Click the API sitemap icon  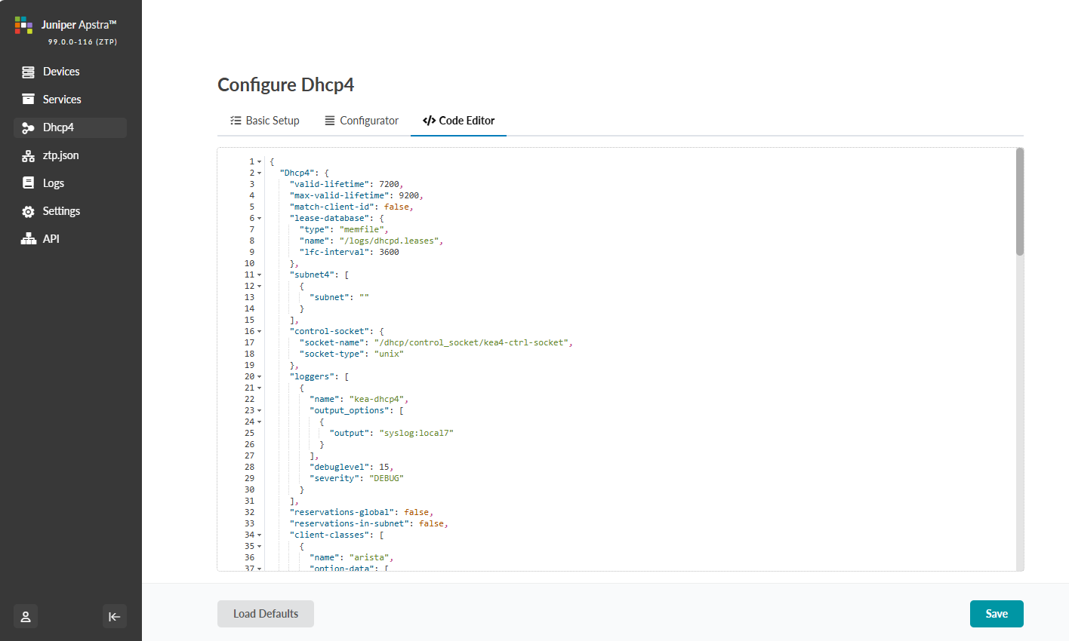click(x=28, y=239)
